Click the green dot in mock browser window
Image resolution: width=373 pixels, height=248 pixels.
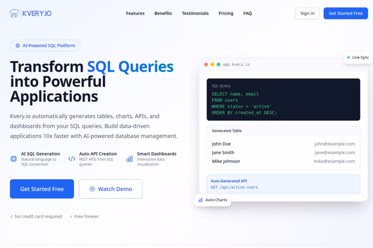point(219,64)
